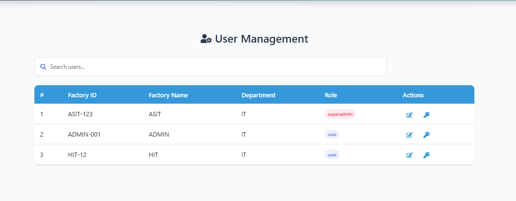Viewport: 516px width, 201px height.
Task: Click the Factory ID column header
Action: [x=82, y=95]
